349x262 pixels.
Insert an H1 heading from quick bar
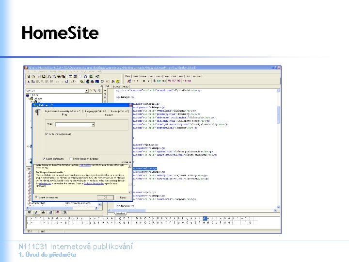(x=170, y=81)
